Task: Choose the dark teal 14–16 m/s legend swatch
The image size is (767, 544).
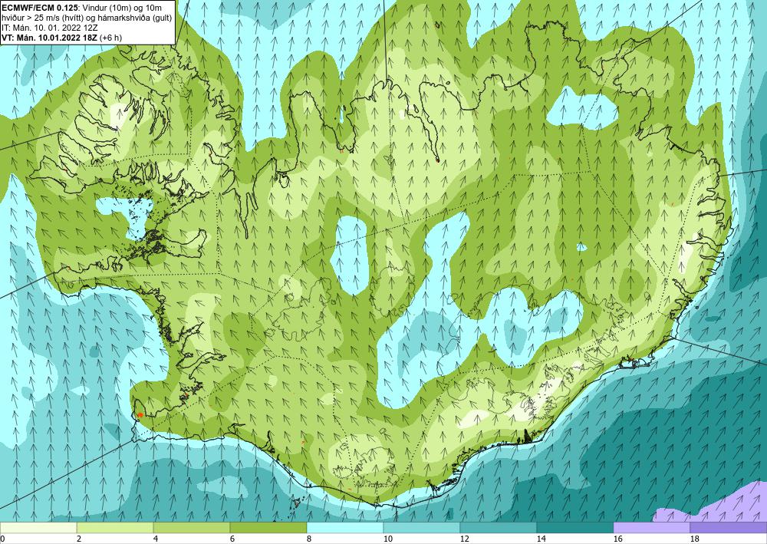Action: pos(574,528)
